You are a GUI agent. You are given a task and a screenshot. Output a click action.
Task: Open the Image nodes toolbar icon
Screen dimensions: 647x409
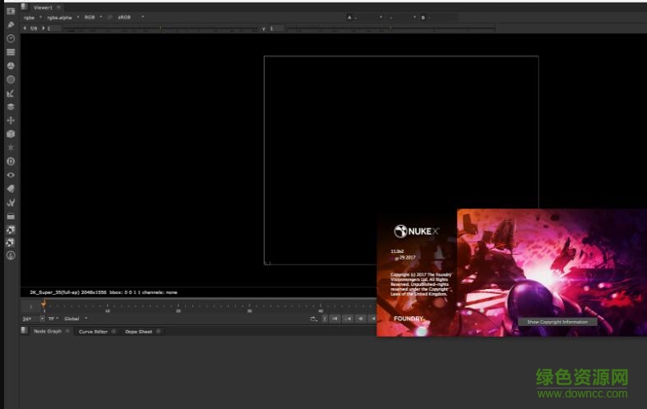pyautogui.click(x=11, y=11)
